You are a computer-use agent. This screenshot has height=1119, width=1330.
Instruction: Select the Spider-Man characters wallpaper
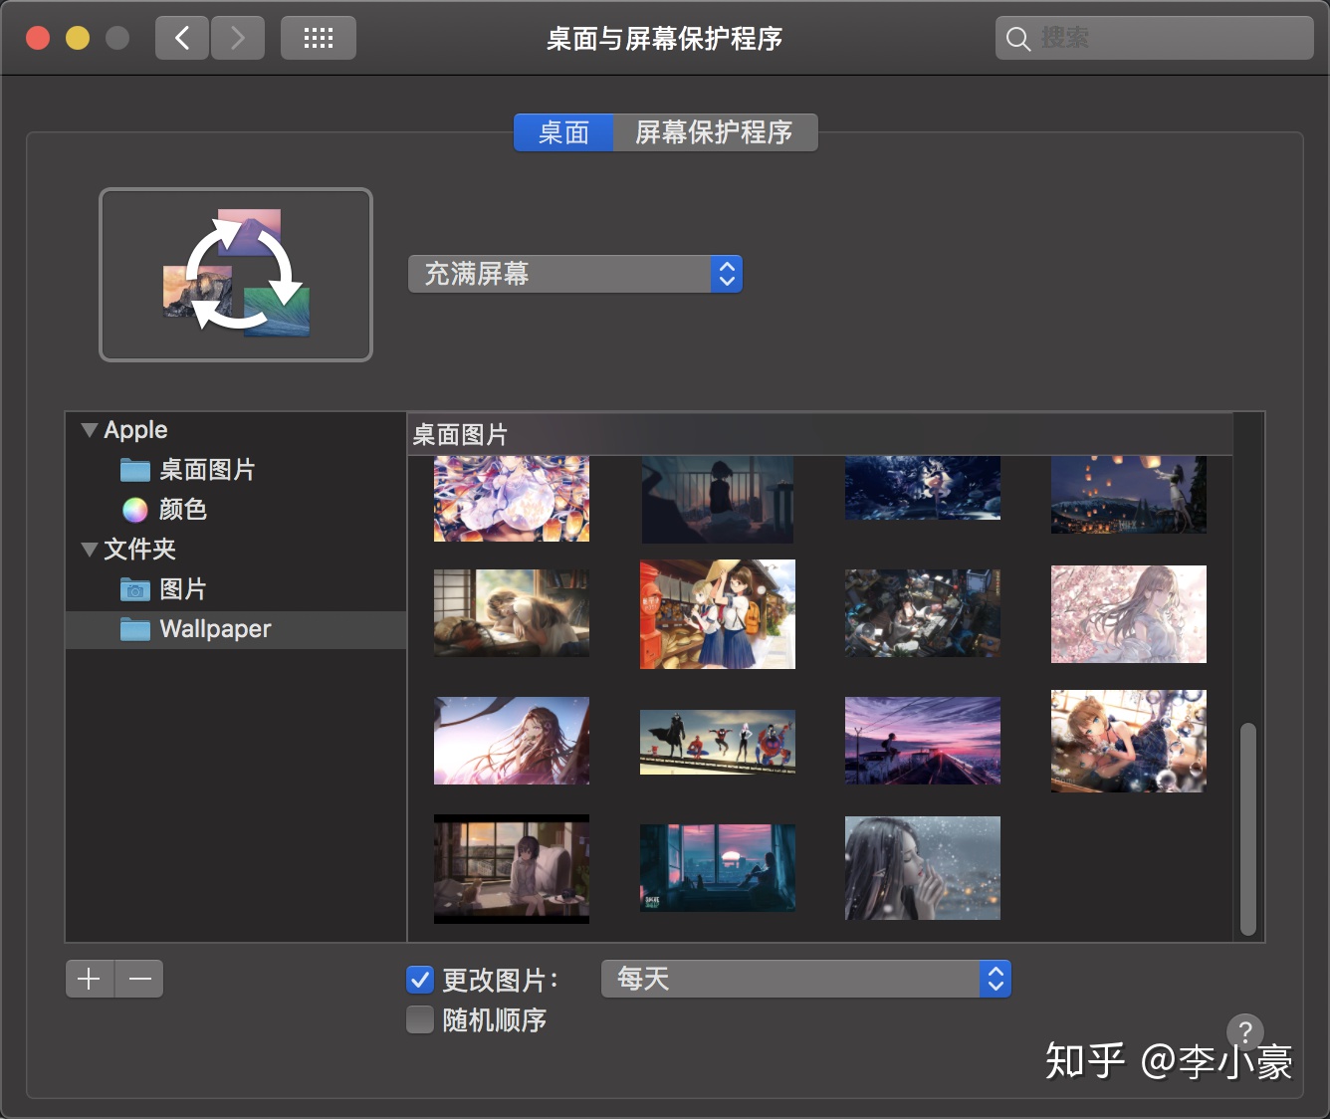pyautogui.click(x=718, y=742)
